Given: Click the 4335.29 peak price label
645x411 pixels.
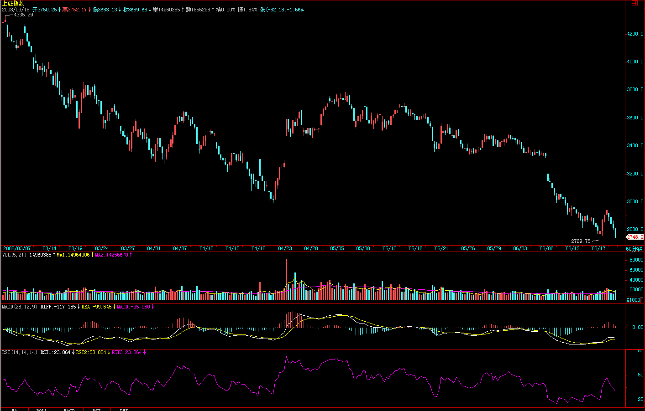Looking at the screenshot, I should [23, 15].
